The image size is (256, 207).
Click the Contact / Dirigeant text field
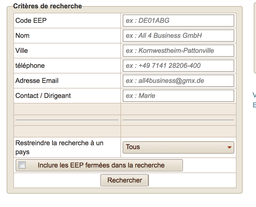click(x=178, y=96)
